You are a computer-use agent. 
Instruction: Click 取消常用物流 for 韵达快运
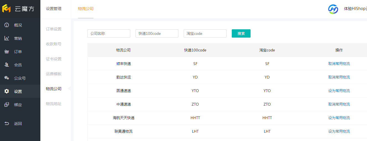coord(339,77)
